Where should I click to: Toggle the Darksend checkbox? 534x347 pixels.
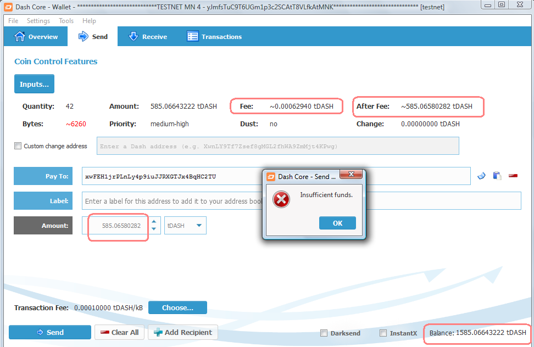pyautogui.click(x=324, y=333)
